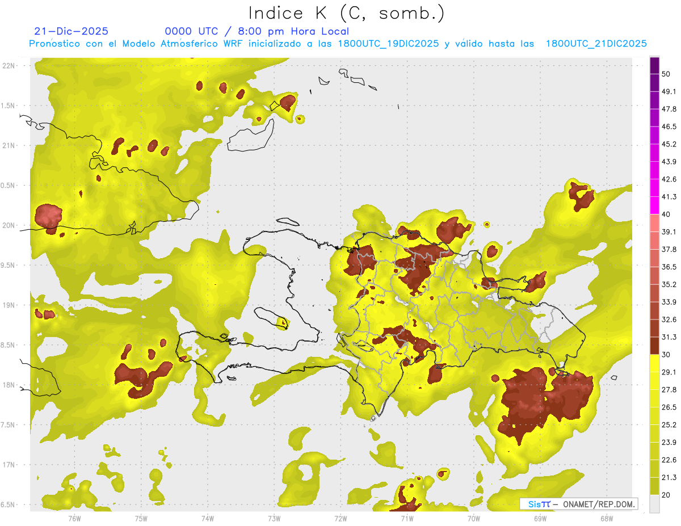Click the '17N' latitude axis label
Viewport: 681px width, 526px height.
[x=9, y=465]
